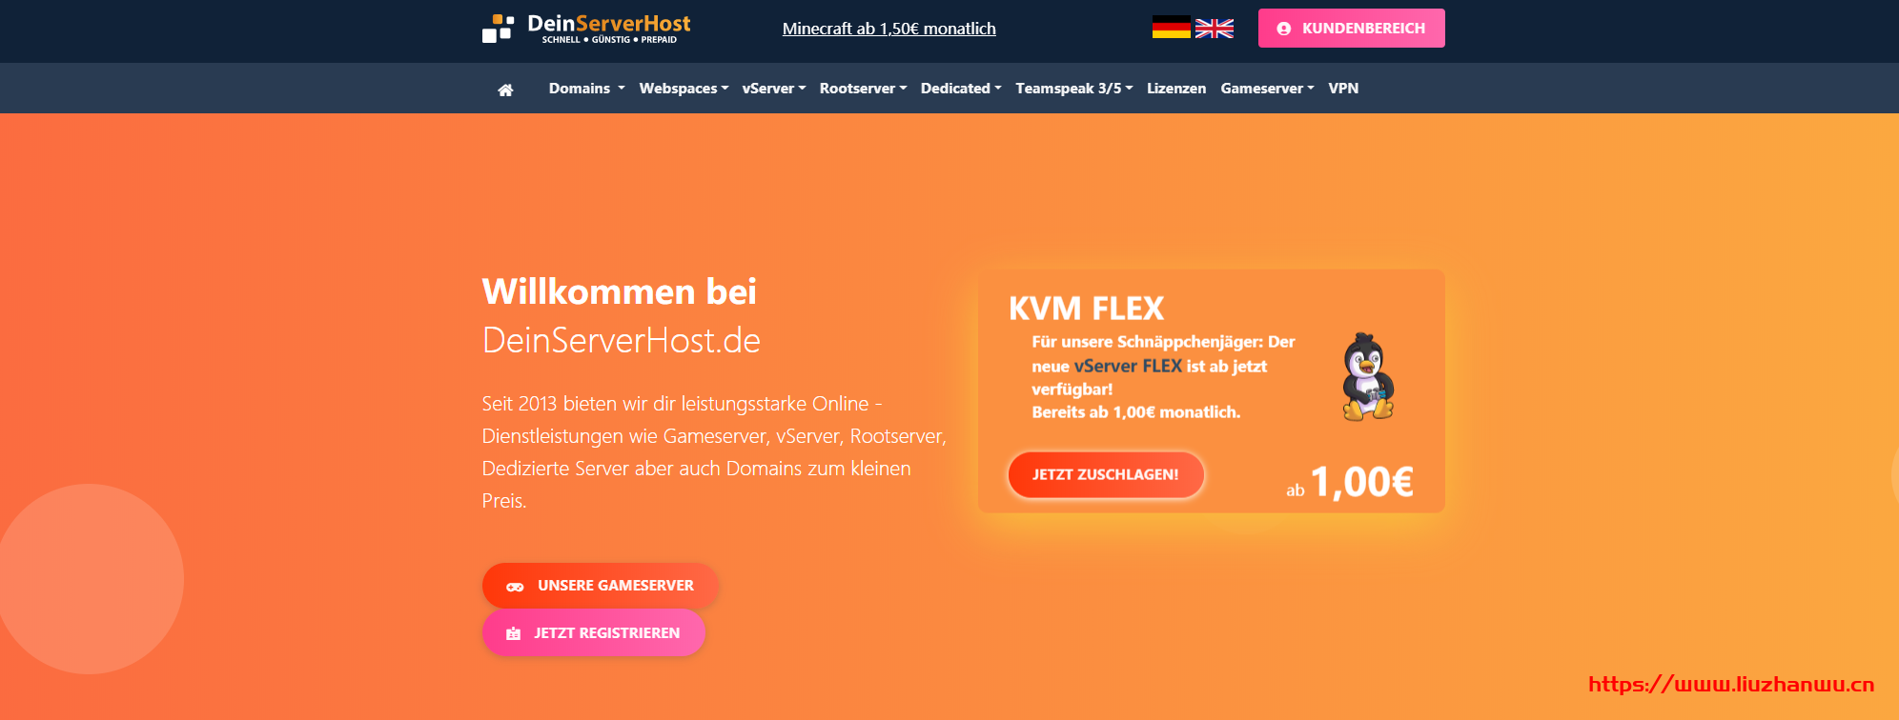Open the Teamspeak 3/5 dropdown

point(1073,89)
